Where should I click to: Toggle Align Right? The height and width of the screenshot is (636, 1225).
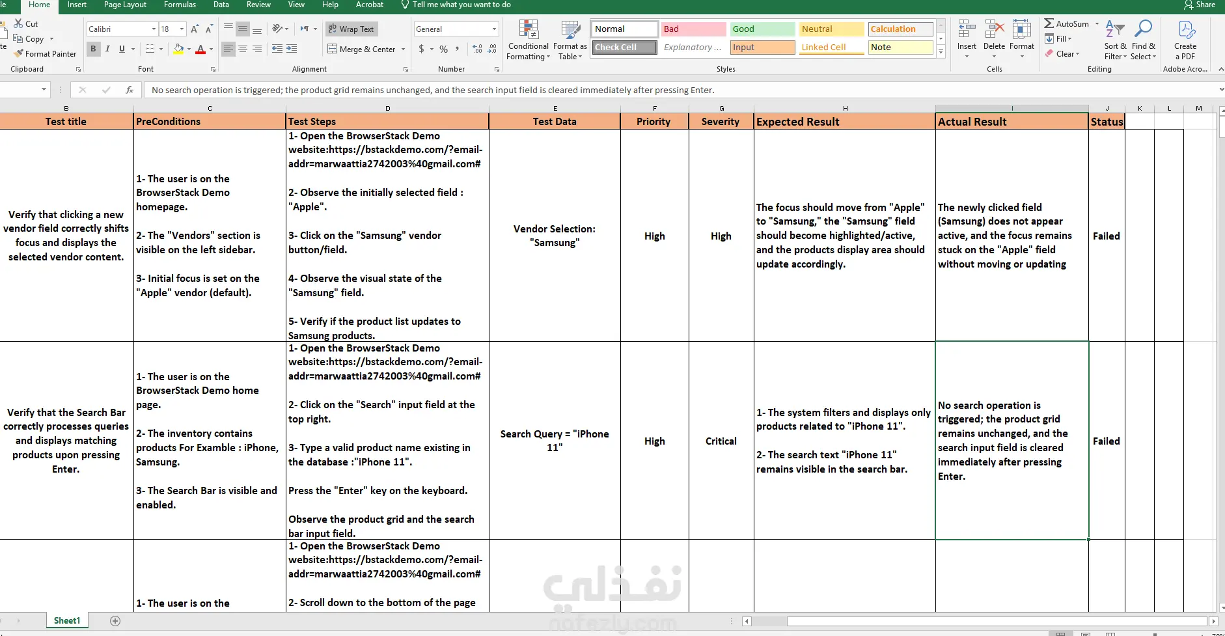[x=257, y=49]
